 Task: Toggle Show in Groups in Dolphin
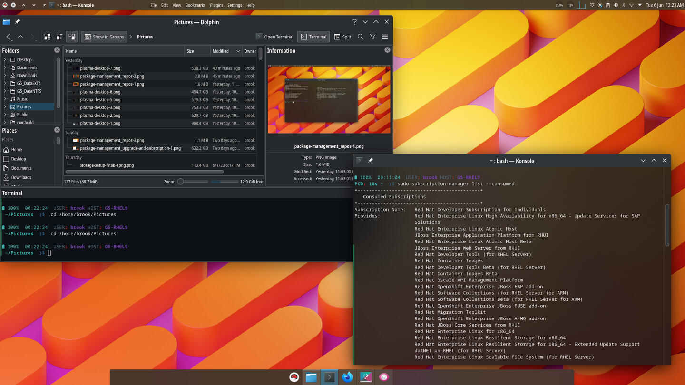coord(104,37)
